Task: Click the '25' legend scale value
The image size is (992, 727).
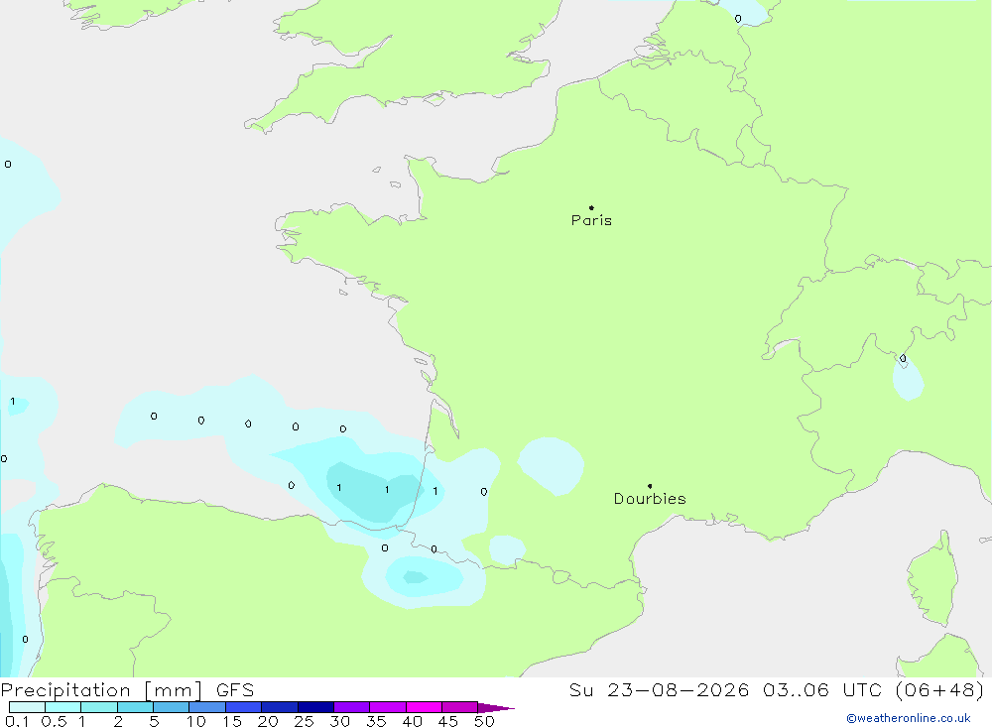Action: point(304,721)
